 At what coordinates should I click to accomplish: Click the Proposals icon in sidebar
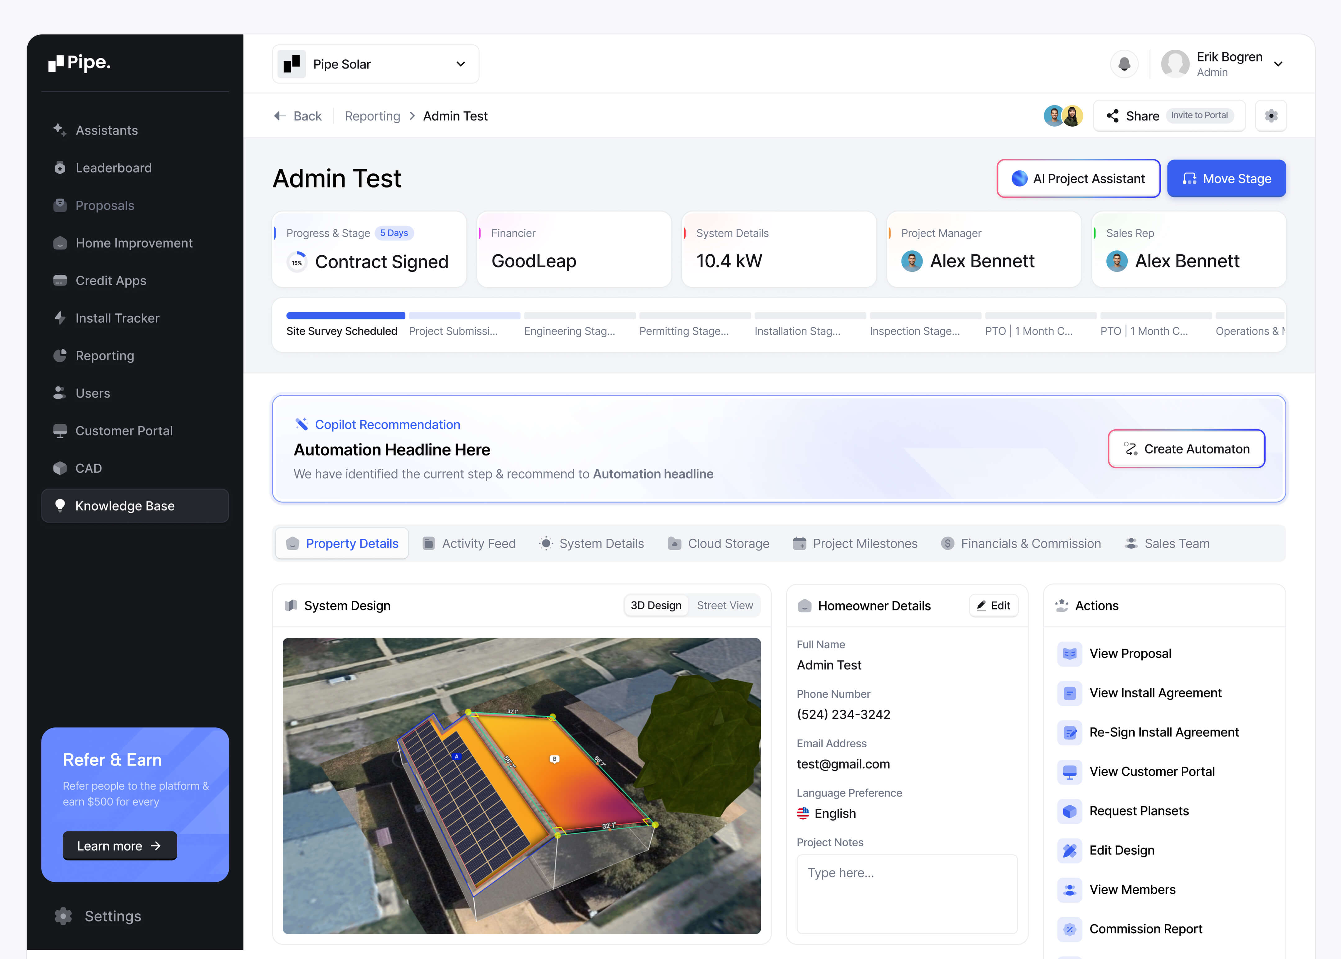[60, 205]
